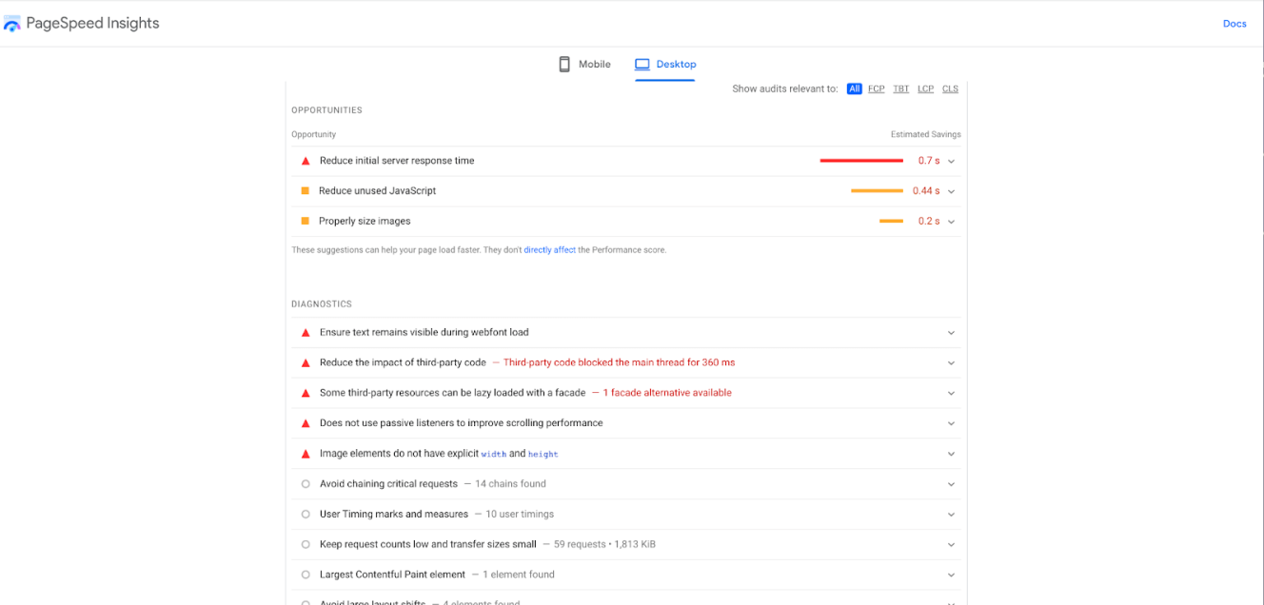1264x605 pixels.
Task: Click orange square beside Properly size images
Action: 306,221
